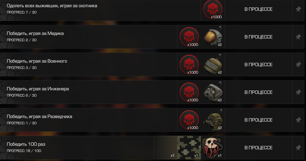Pin the Разведчика challenge
306x161 pixels.
tap(298, 120)
